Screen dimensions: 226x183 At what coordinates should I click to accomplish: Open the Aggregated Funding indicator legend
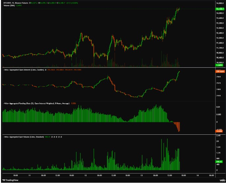pyautogui.click(x=36, y=103)
